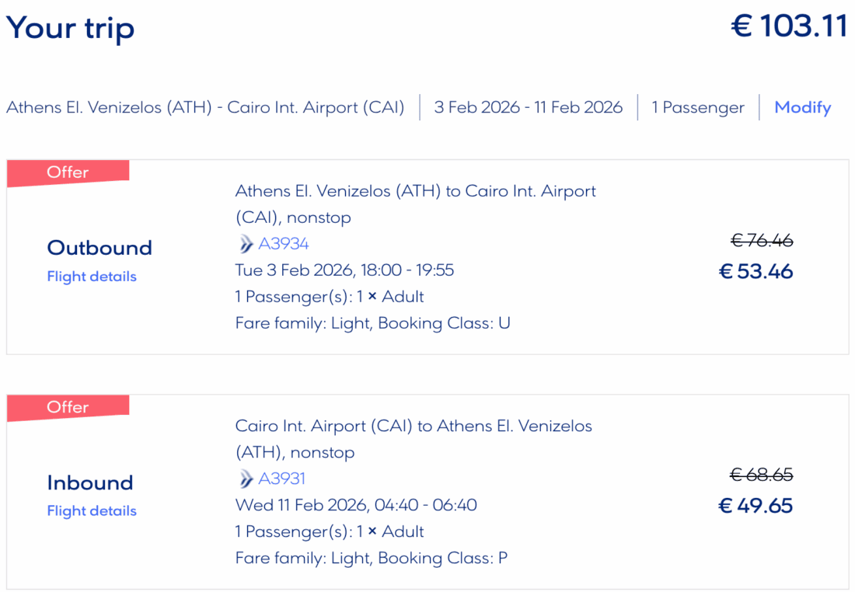855x592 pixels.
Task: Click the Offer badge on the inbound flight
Action: (68, 407)
